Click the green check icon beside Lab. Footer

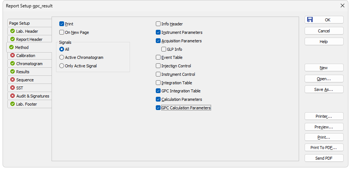(x=13, y=104)
